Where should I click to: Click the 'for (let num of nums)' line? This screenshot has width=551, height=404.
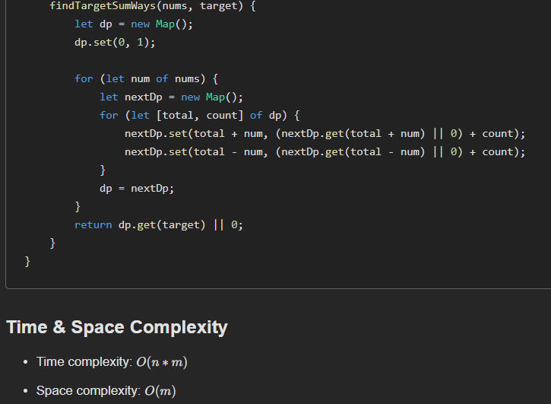point(146,79)
